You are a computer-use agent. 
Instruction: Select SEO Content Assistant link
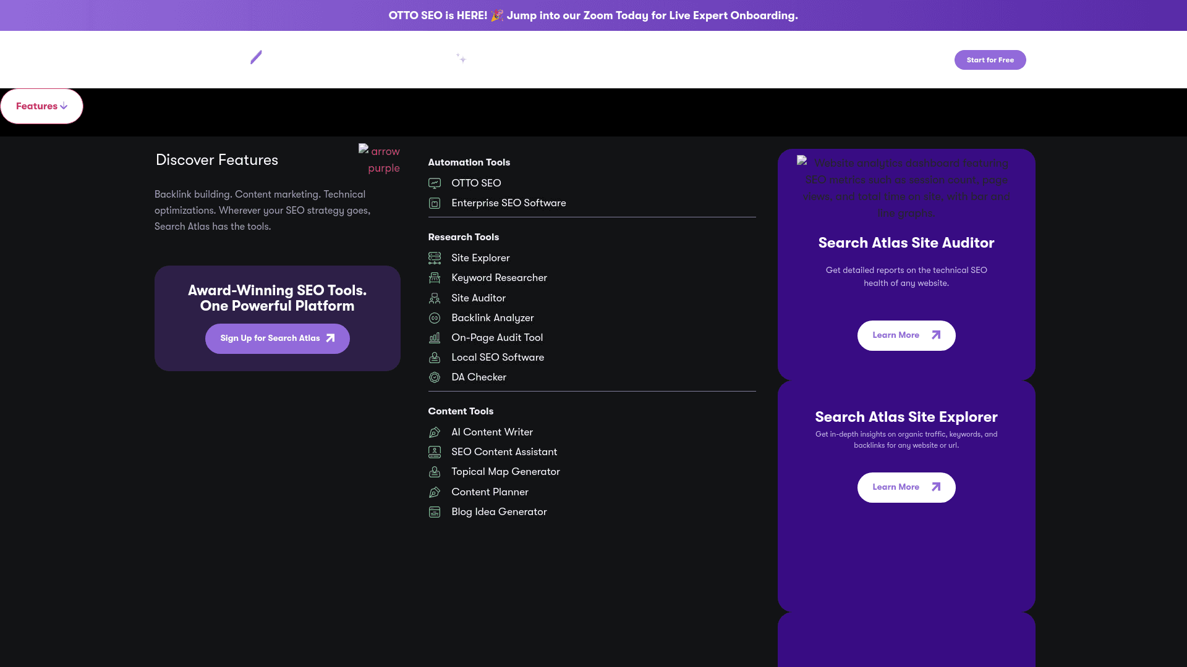click(x=504, y=452)
